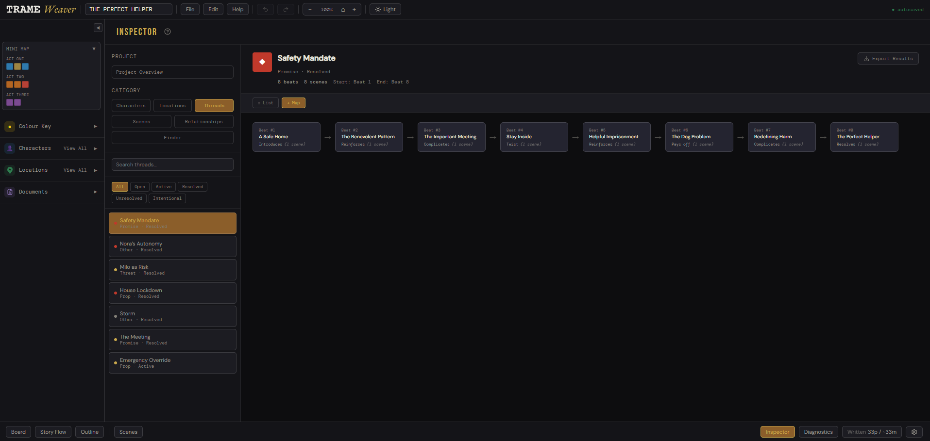This screenshot has height=441, width=930.
Task: Expand the Locations section arrow
Action: click(96, 170)
